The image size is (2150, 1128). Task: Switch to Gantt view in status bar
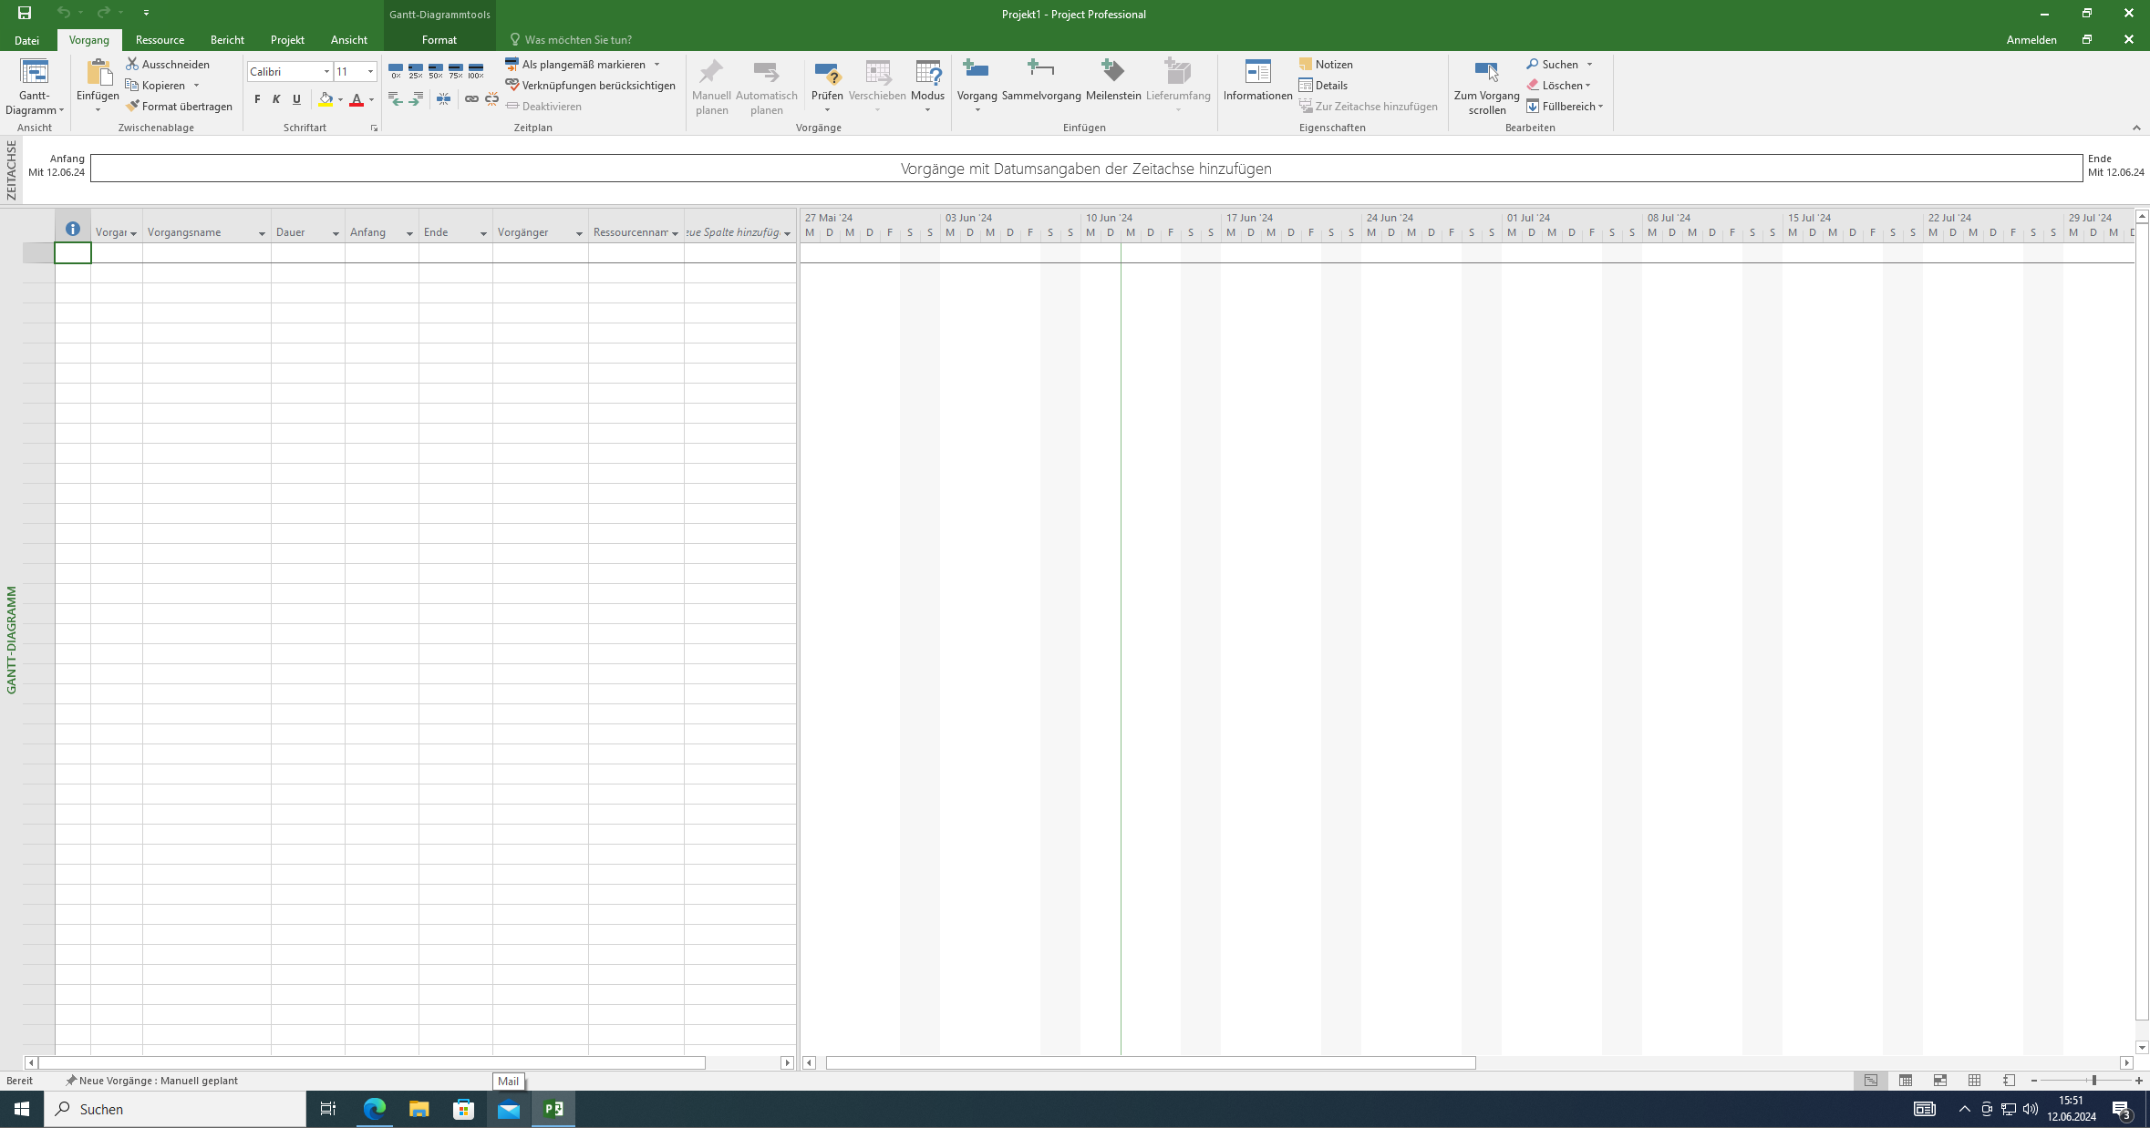(x=1871, y=1081)
